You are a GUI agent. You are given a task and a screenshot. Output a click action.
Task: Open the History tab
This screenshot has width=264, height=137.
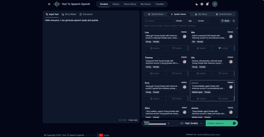(x=116, y=4)
